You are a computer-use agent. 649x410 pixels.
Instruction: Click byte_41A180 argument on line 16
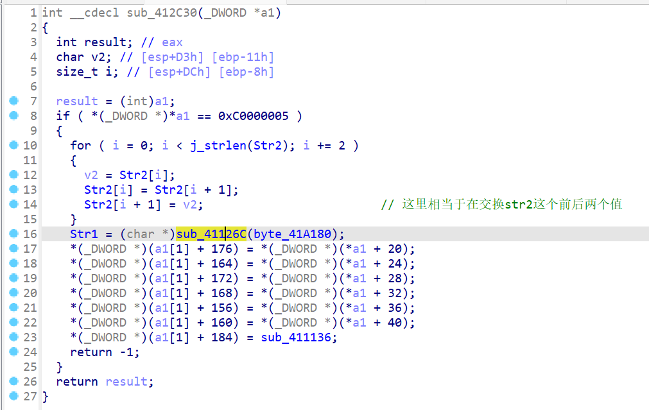292,234
